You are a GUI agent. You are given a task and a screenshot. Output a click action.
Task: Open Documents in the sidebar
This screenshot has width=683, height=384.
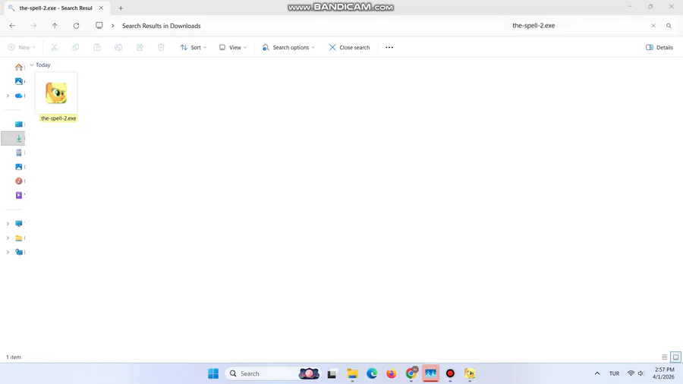click(x=19, y=153)
